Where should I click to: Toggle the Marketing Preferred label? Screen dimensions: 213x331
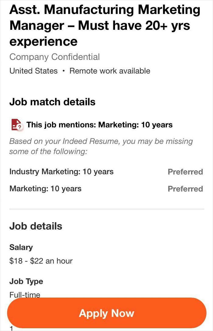pos(185,189)
